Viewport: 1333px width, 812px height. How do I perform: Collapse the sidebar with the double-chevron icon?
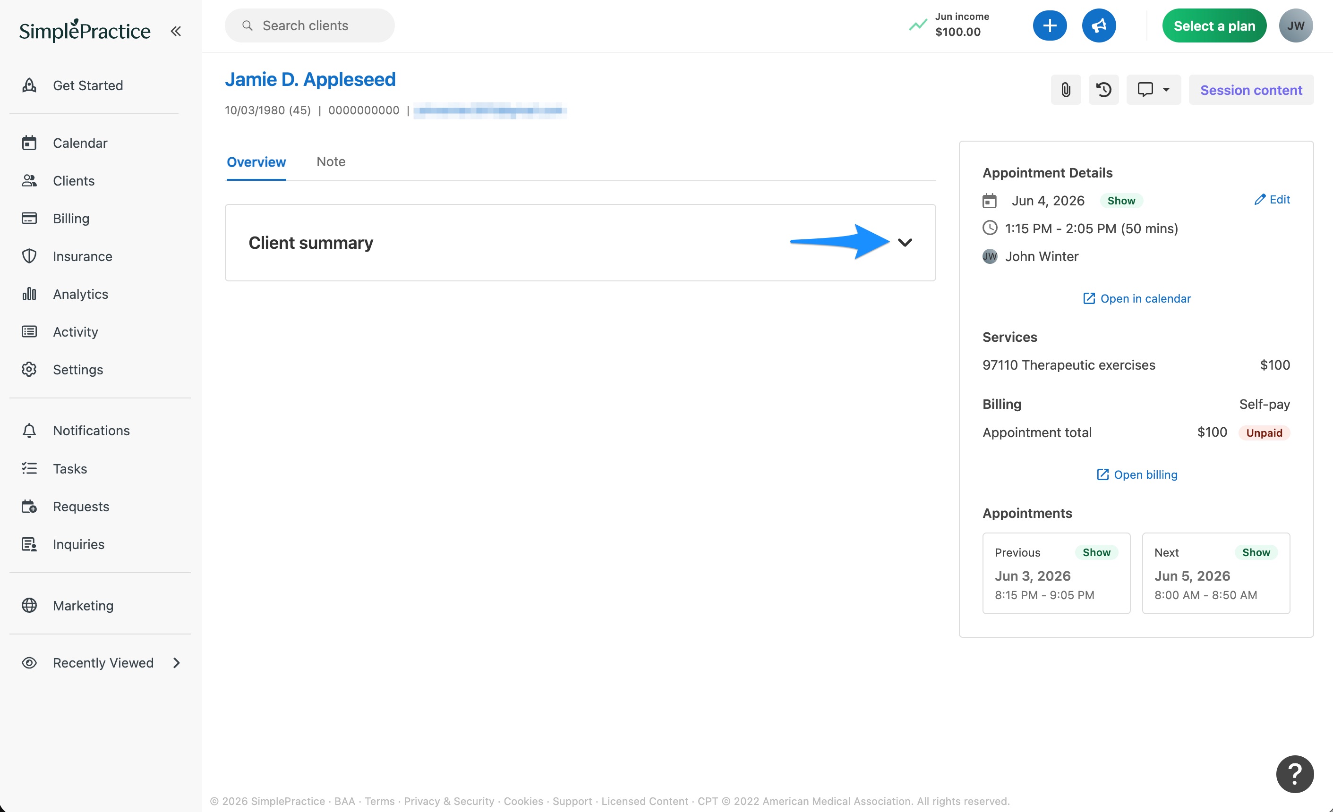pyautogui.click(x=175, y=31)
